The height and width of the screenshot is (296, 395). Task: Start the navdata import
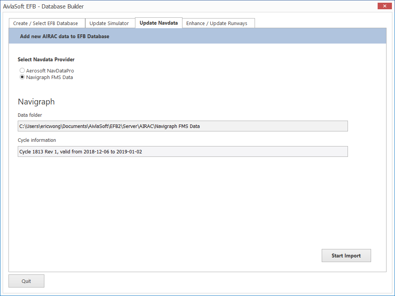click(346, 256)
